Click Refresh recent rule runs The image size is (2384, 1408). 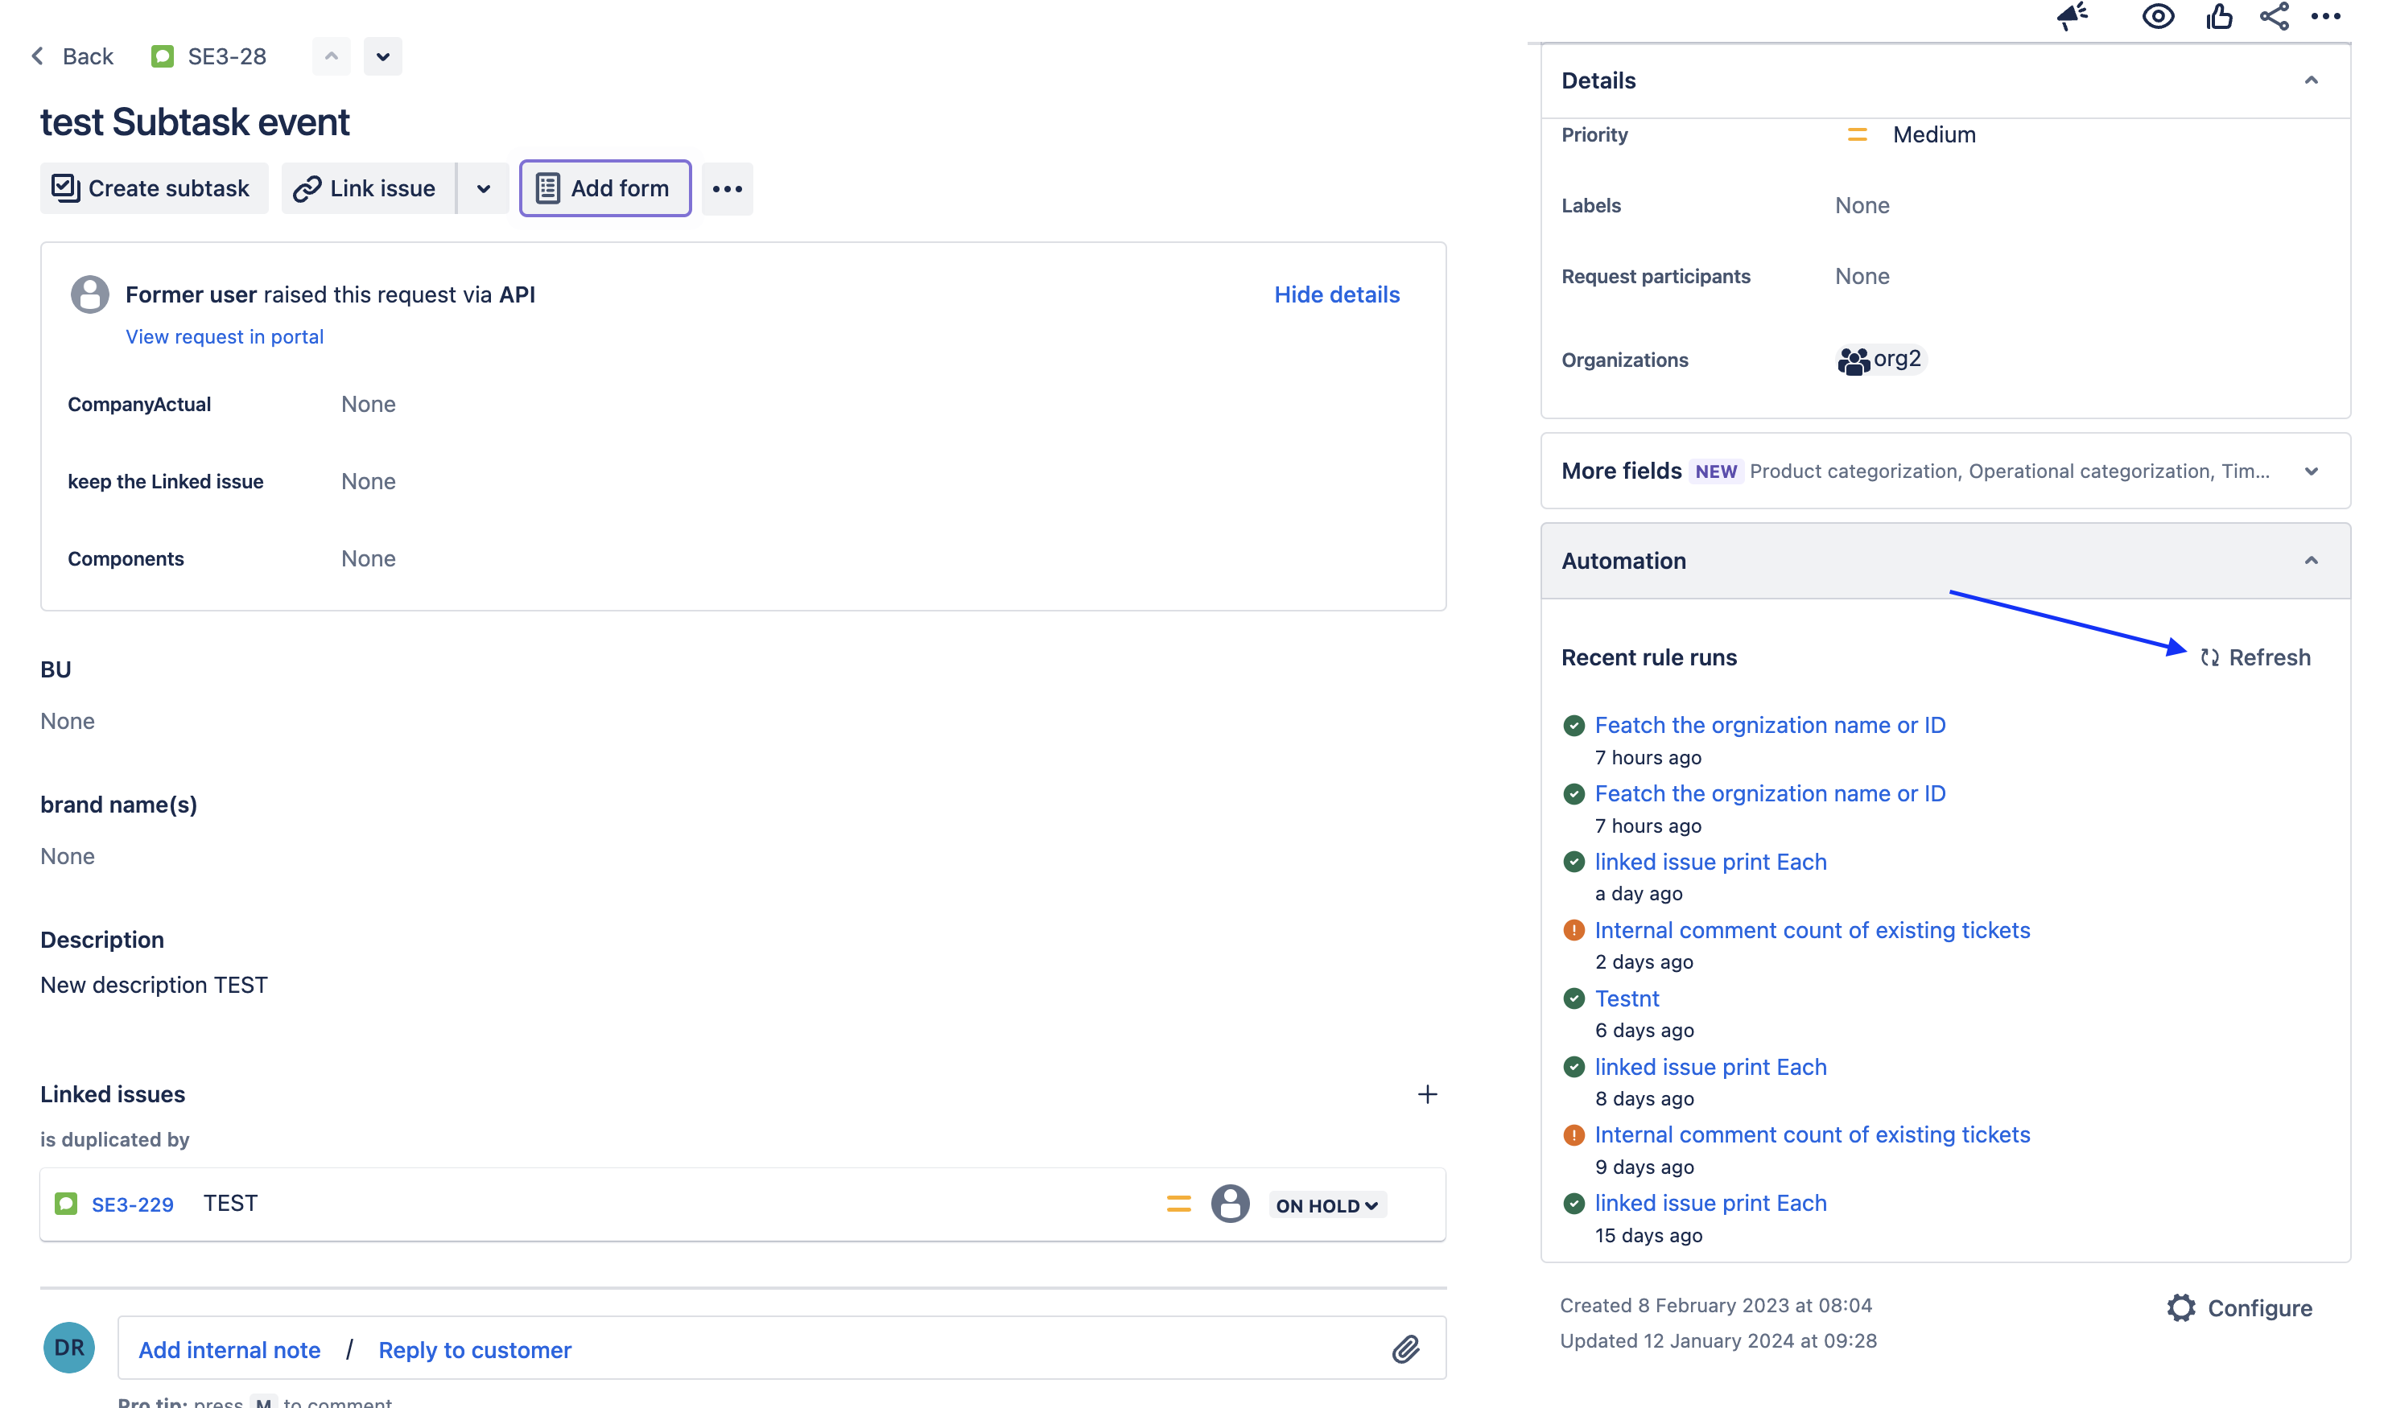(2255, 657)
